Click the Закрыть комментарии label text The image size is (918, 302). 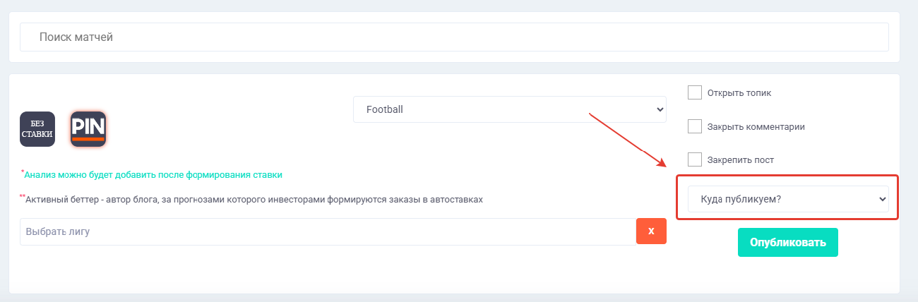click(x=756, y=127)
